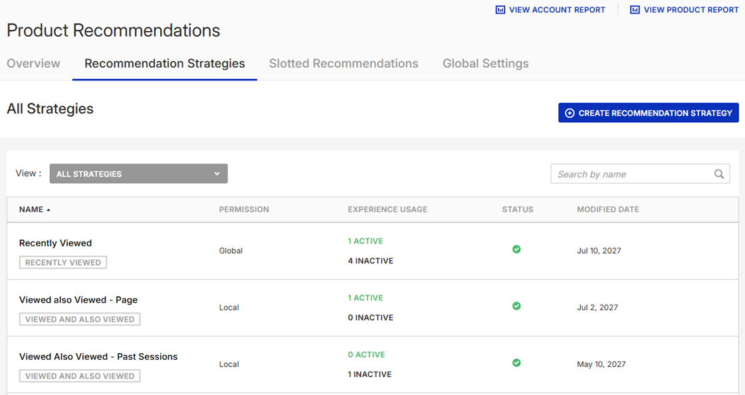Open the View Product Report link
745x395 pixels.
pos(691,10)
